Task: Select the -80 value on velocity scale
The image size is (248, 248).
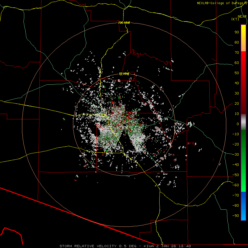Action: coord(236,206)
